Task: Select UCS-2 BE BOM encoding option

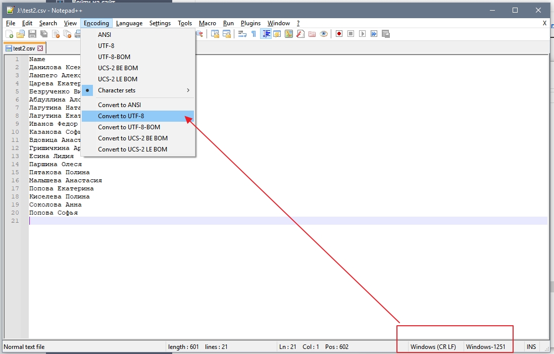Action: coord(138,68)
